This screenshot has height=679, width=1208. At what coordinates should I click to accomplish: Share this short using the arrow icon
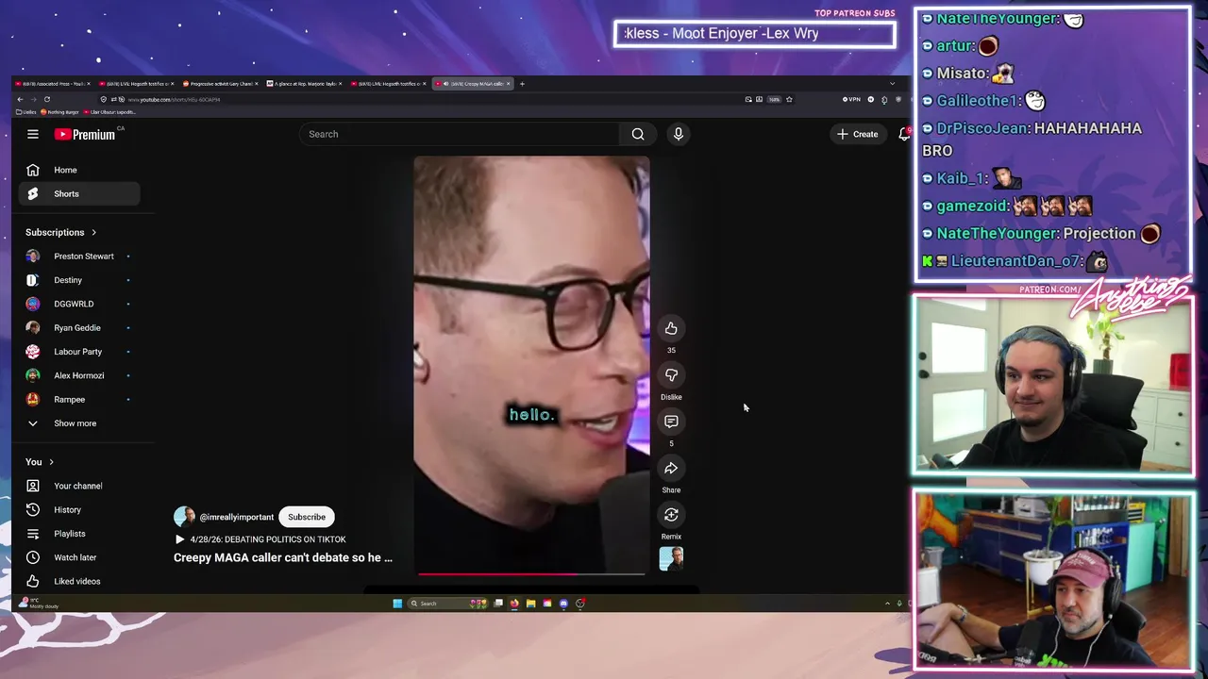point(671,468)
